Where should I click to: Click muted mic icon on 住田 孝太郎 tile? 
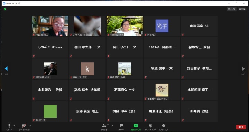[x=71, y=56]
